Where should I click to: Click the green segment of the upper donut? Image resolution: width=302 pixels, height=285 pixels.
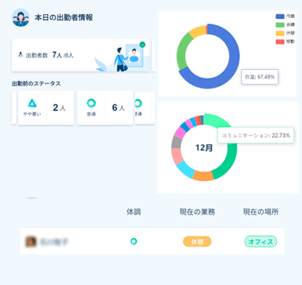pos(182,51)
